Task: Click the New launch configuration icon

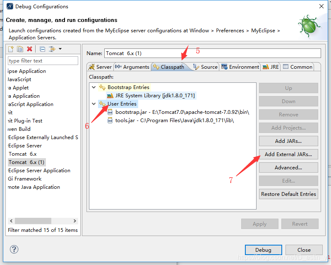Action: [11, 49]
